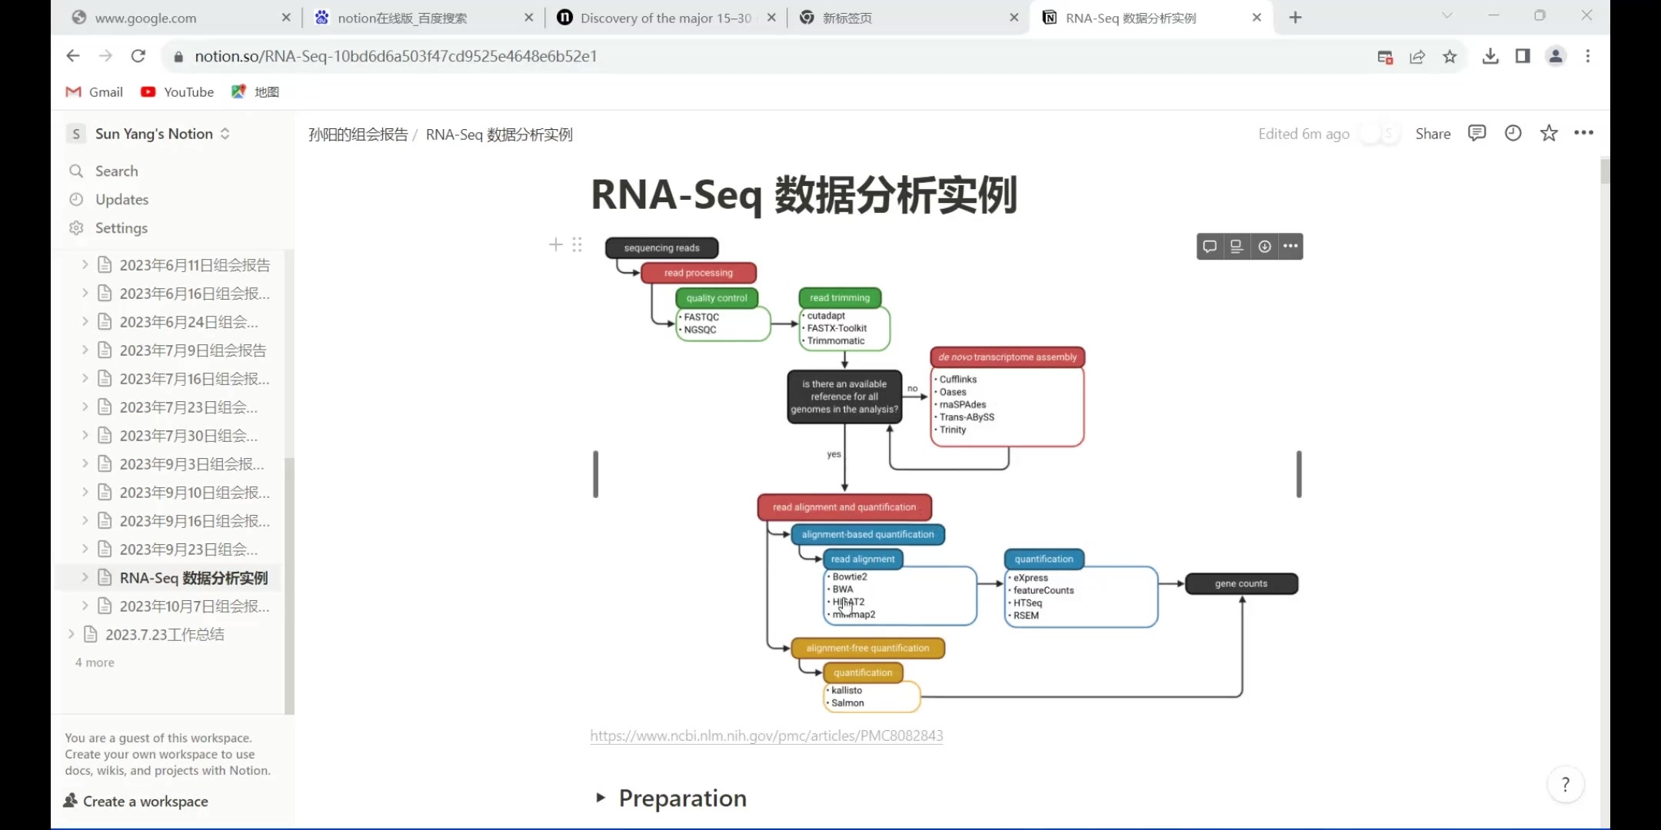Screen dimensions: 1661x830
Task: Favorite this page using the star icon
Action: [1548, 133]
